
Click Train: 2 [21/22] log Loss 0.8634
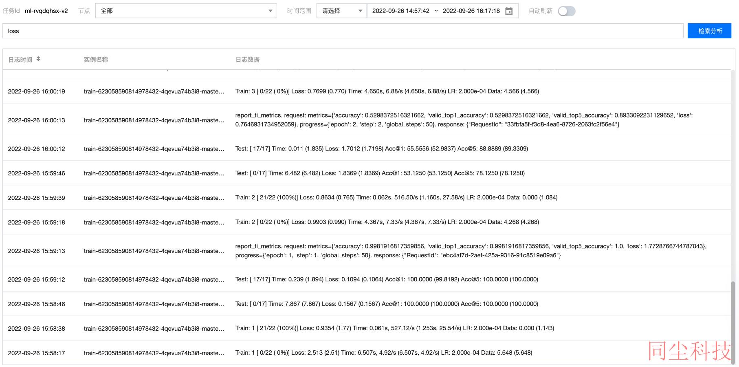tap(396, 197)
